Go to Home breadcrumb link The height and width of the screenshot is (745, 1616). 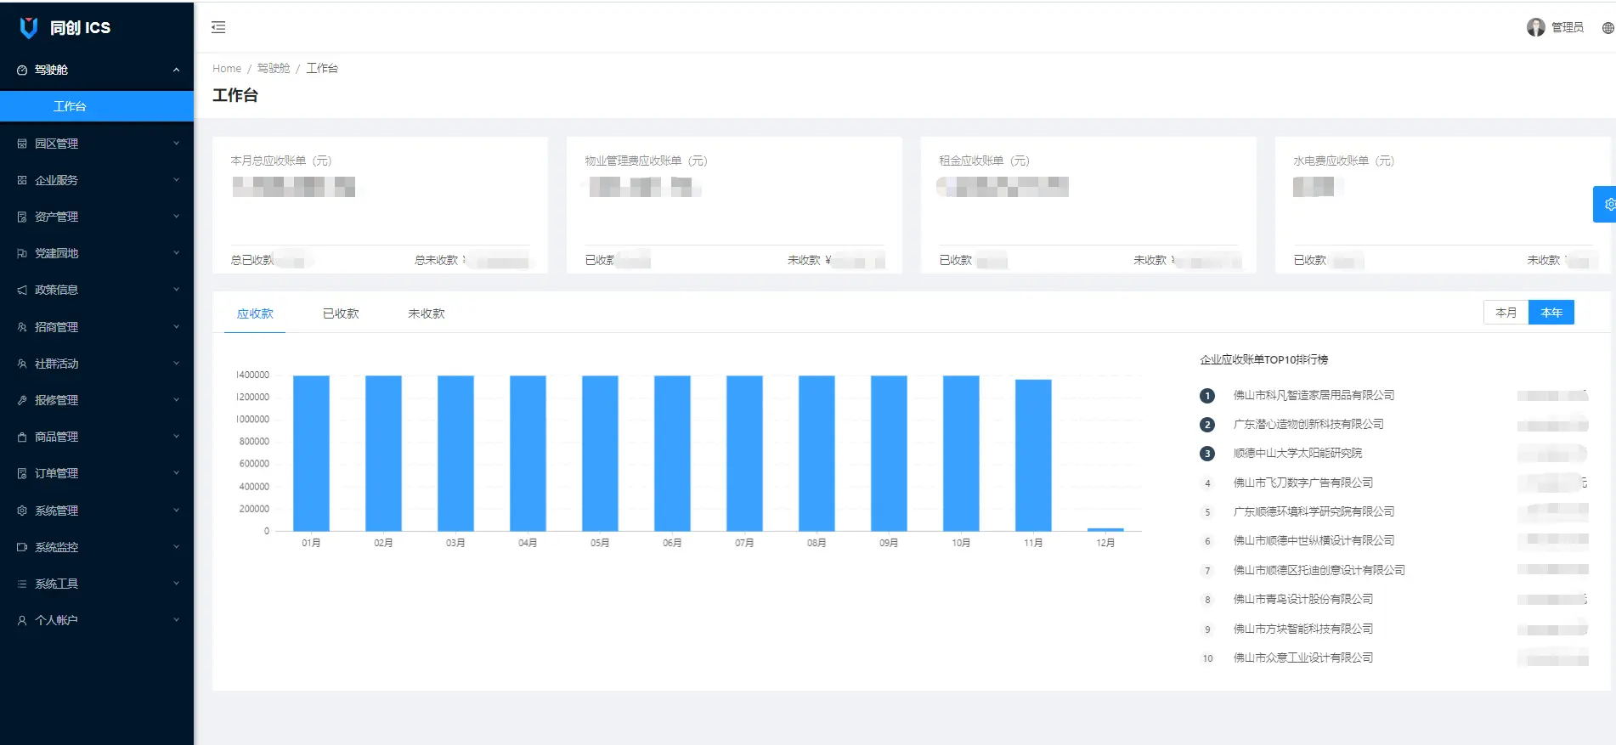click(x=227, y=68)
